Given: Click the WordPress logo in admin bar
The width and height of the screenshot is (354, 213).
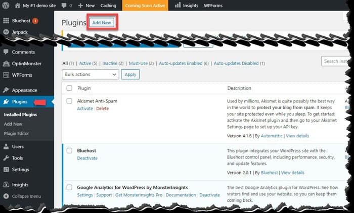Looking at the screenshot, I should 6,5.
